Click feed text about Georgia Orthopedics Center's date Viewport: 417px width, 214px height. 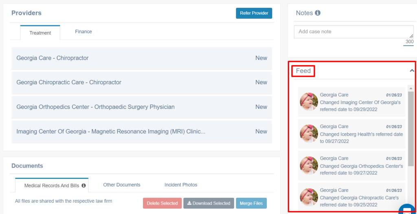coord(361,170)
